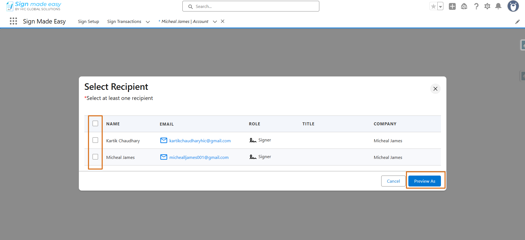Click the signature icon in Kartik Chaudhary's row

tap(253, 140)
